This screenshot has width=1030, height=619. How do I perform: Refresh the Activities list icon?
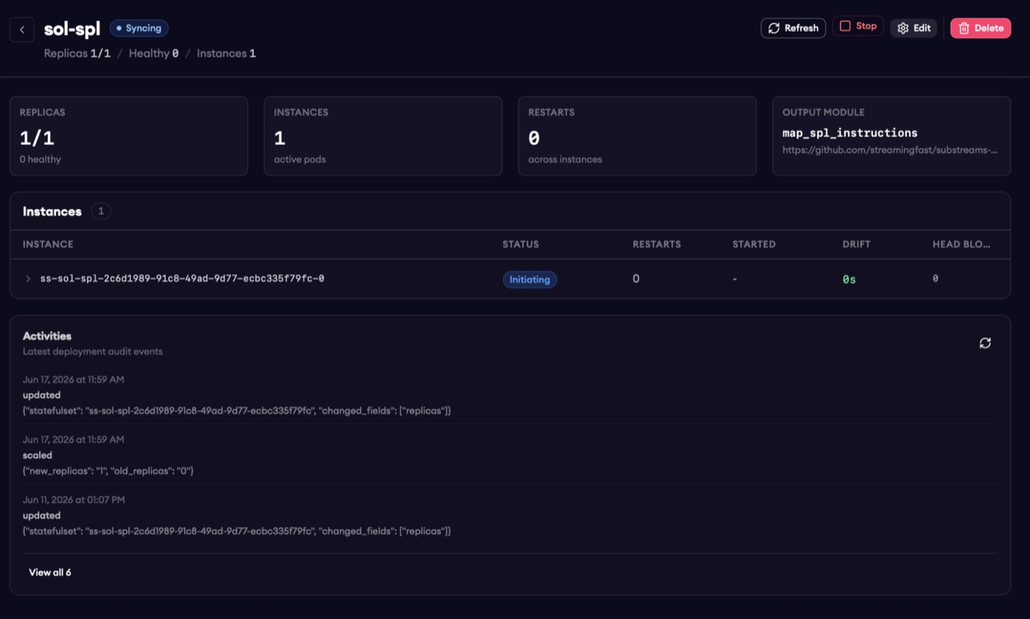click(985, 343)
